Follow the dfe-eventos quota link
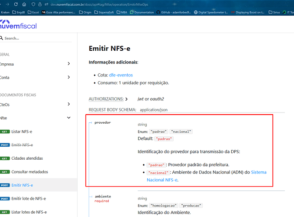 (121, 75)
